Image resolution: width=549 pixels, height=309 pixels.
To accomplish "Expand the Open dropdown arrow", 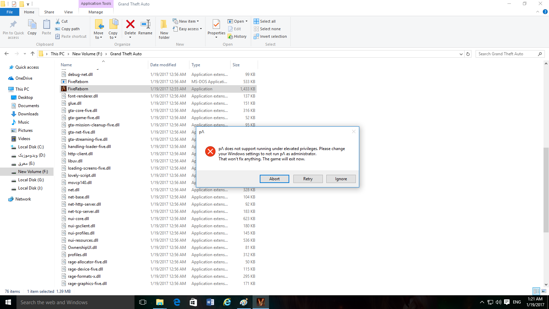I will [x=246, y=21].
